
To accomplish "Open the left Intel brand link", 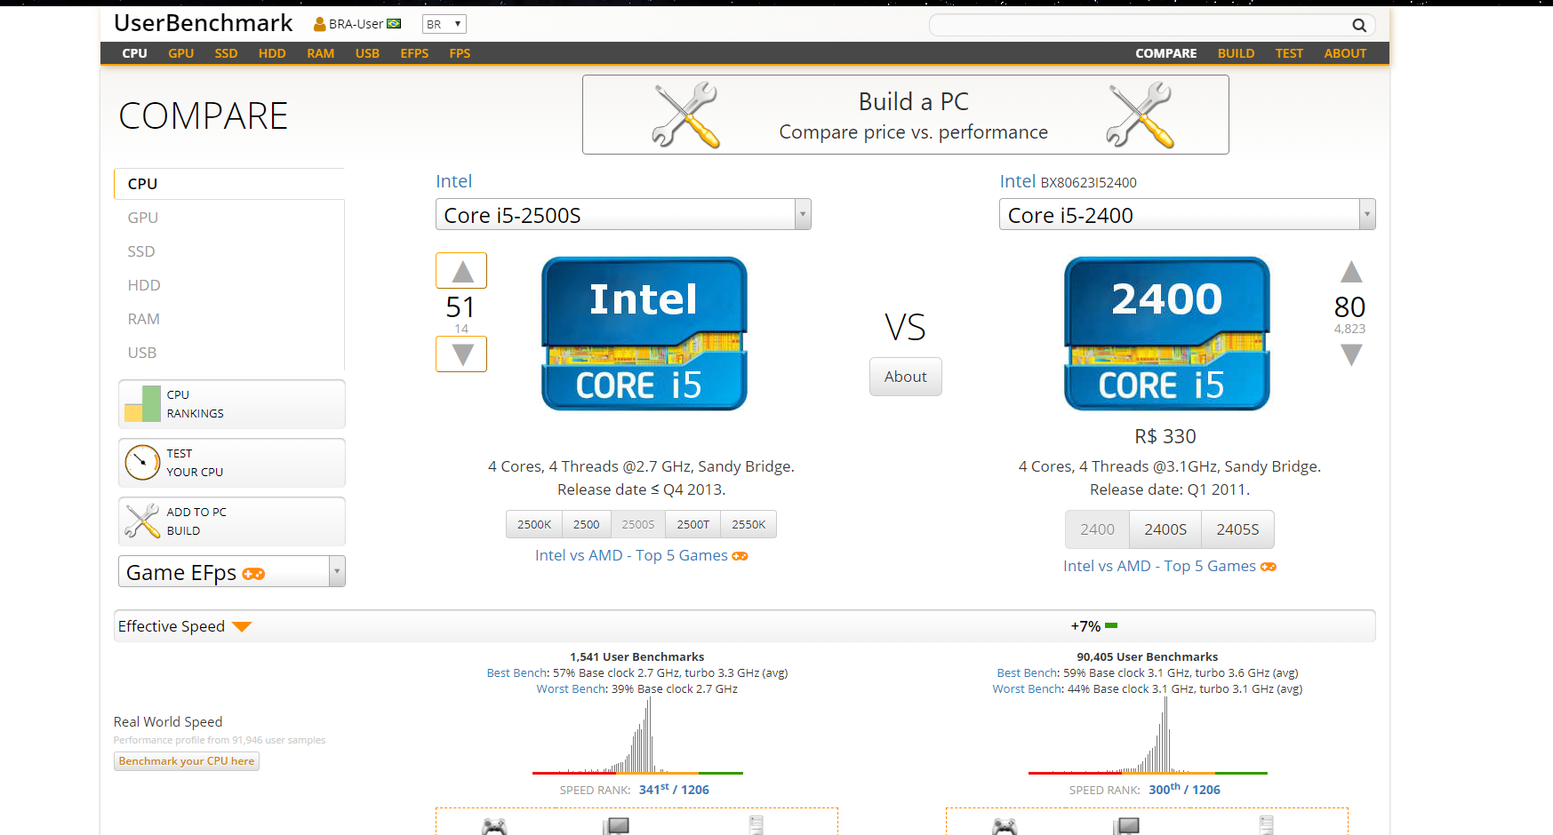I will tap(453, 181).
